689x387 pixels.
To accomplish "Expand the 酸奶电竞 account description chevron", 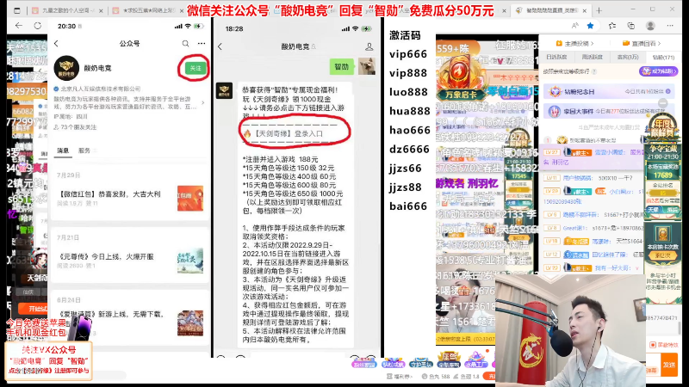I will [203, 102].
